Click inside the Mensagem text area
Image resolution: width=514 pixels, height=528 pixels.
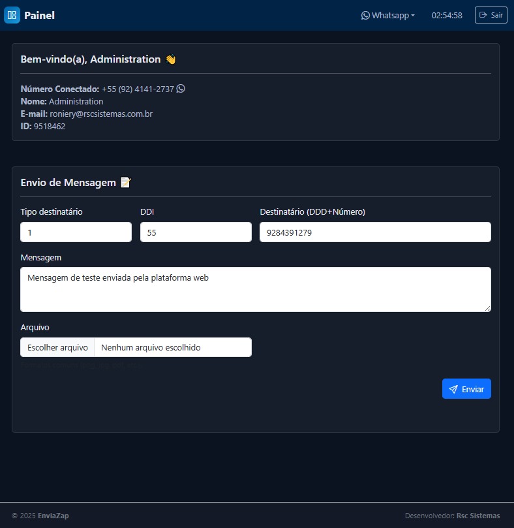[x=255, y=289]
